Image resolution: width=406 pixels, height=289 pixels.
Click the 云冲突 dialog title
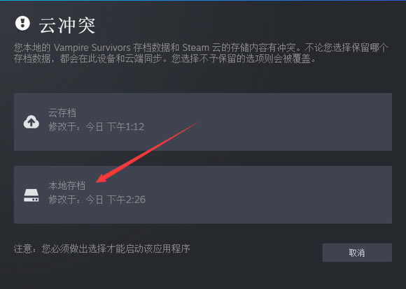click(67, 25)
